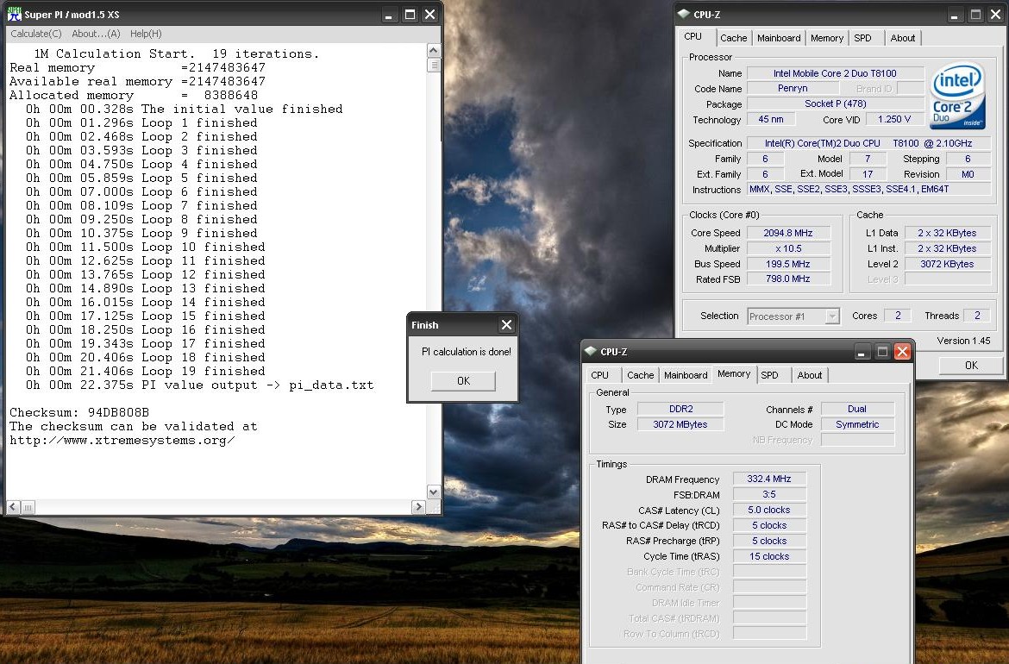Viewport: 1009px width, 664px height.
Task: Minimize the Super PI window
Action: point(389,14)
